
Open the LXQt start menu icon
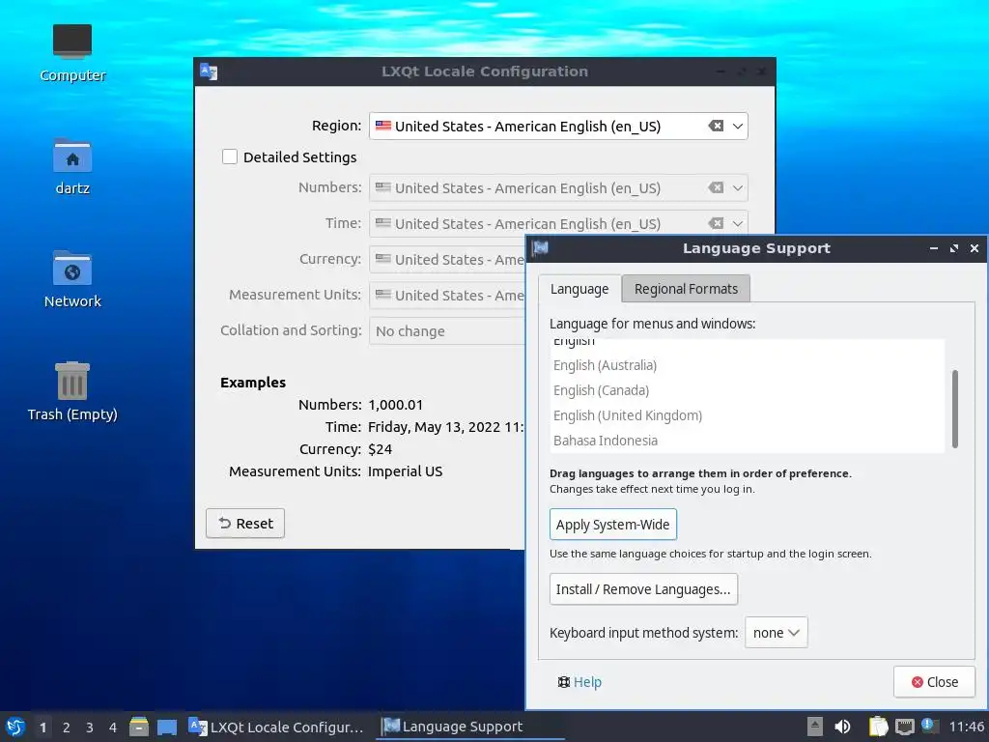pos(15,727)
